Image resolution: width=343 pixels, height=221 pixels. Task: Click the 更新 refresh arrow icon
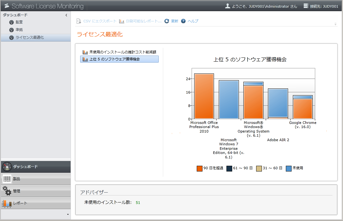[x=167, y=21]
